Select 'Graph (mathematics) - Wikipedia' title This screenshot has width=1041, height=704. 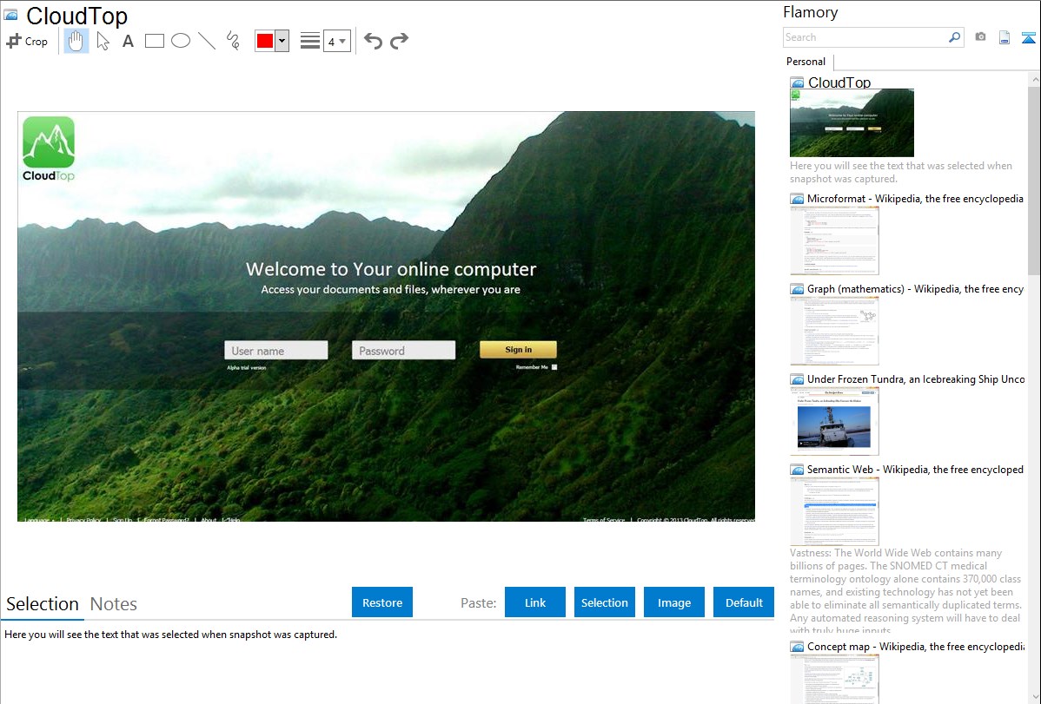(x=915, y=289)
